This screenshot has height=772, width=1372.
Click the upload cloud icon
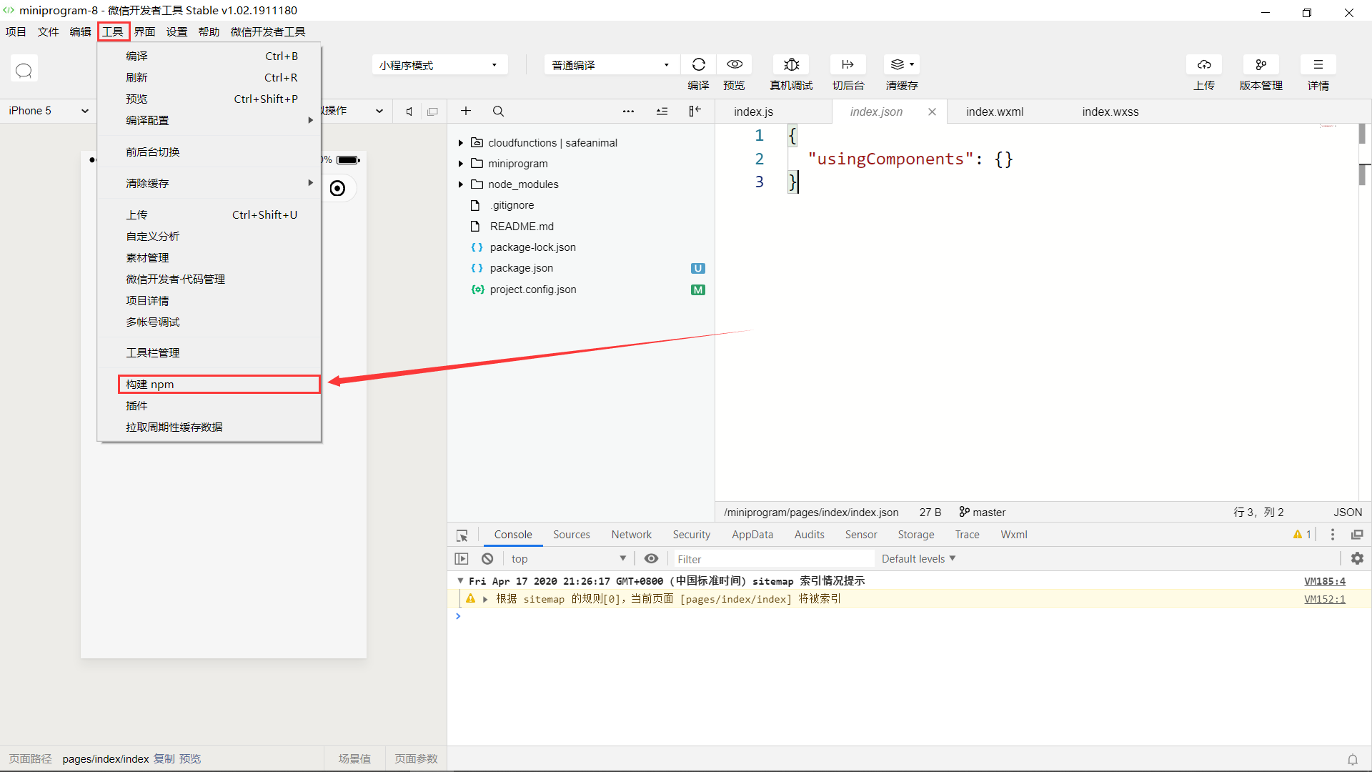[x=1204, y=65]
